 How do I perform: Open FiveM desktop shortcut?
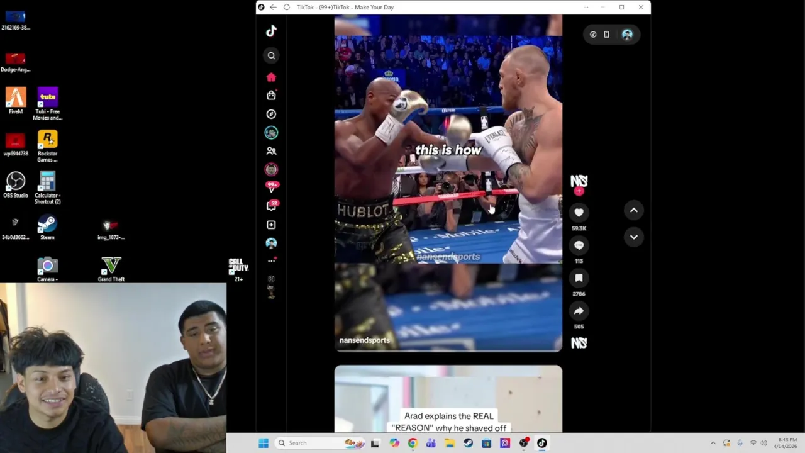coord(16,101)
